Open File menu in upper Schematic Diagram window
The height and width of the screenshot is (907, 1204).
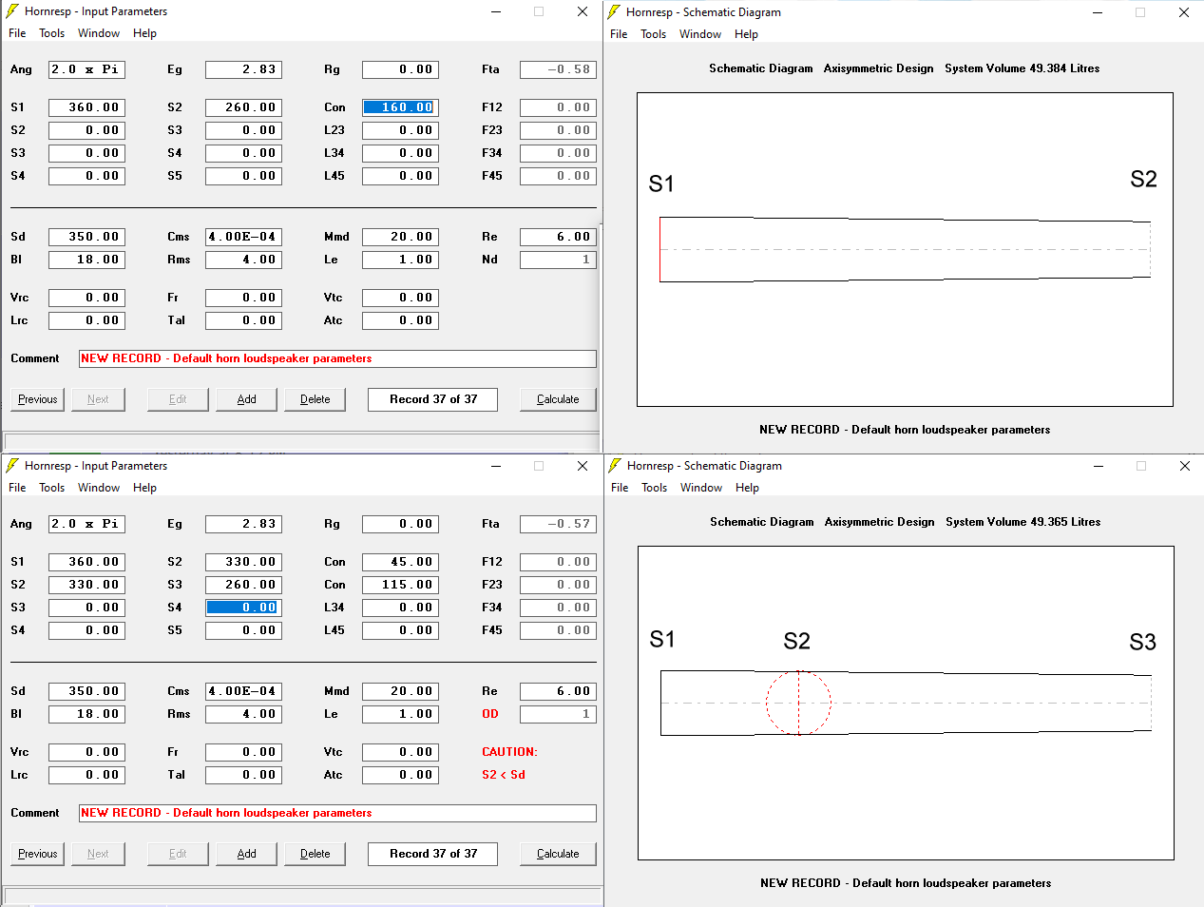619,34
